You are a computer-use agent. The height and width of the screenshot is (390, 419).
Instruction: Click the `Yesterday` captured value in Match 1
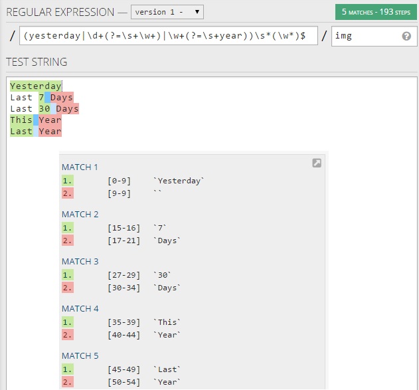pos(179,181)
